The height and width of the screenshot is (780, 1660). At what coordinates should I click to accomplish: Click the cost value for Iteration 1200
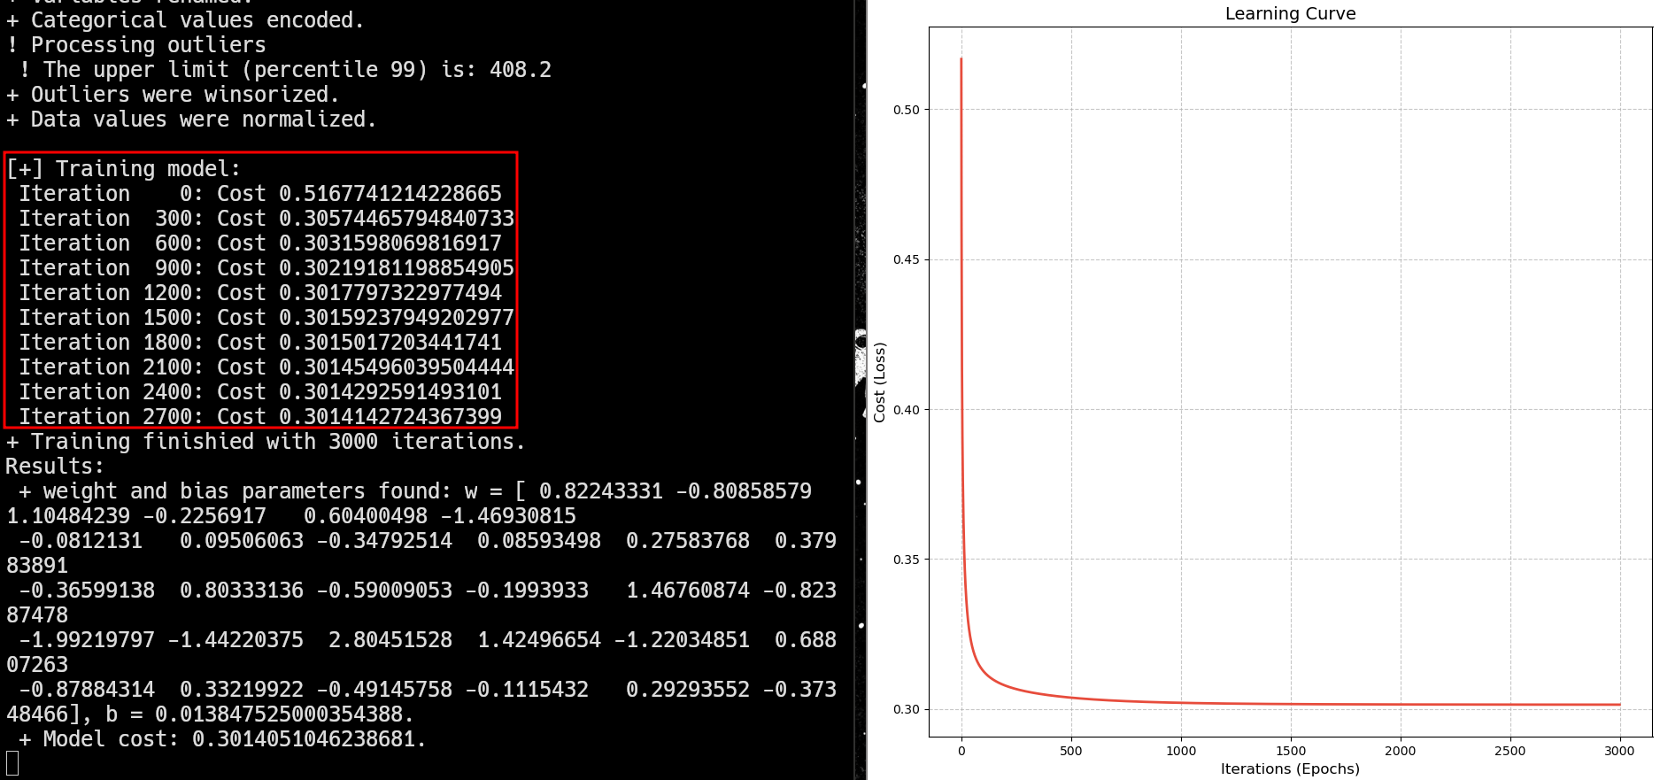tap(390, 292)
